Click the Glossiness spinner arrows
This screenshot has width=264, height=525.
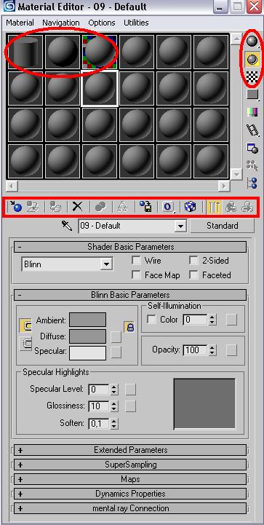tap(114, 406)
